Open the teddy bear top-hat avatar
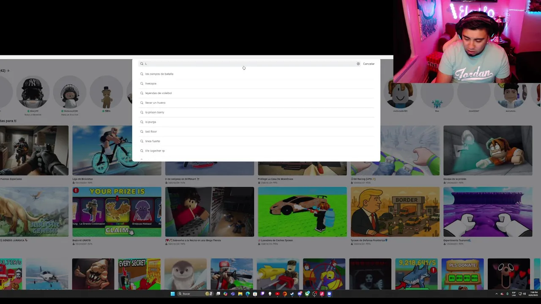 pos(107,93)
